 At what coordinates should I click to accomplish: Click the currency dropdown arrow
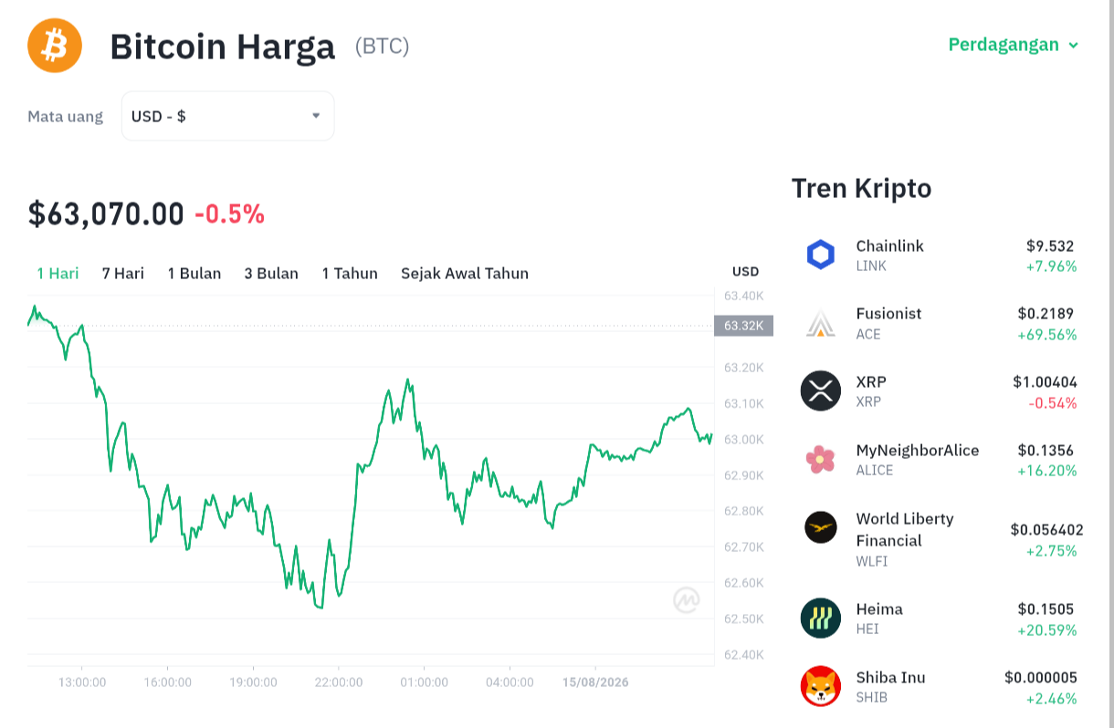[316, 116]
